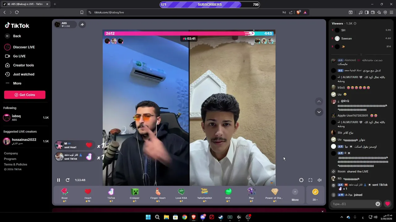This screenshot has width=396, height=222.
Task: Send a Heart gift
Action: 88,195
